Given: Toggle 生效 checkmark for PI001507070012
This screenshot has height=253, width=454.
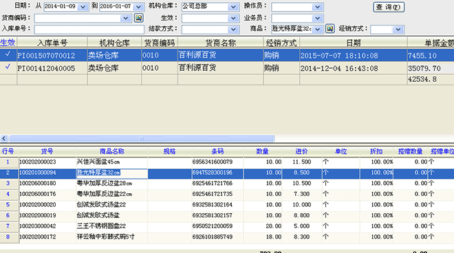Looking at the screenshot, I should tap(8, 54).
